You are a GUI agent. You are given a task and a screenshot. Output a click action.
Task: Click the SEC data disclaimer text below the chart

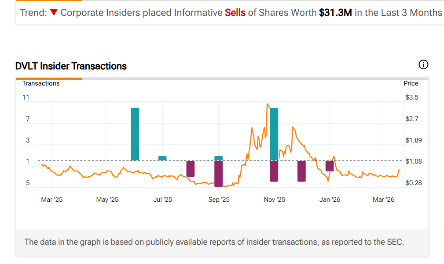214,242
